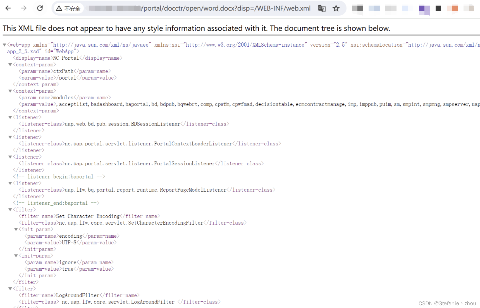Select the display-name NC Portal text
Screen dimensions: 480x308
pos(66,58)
